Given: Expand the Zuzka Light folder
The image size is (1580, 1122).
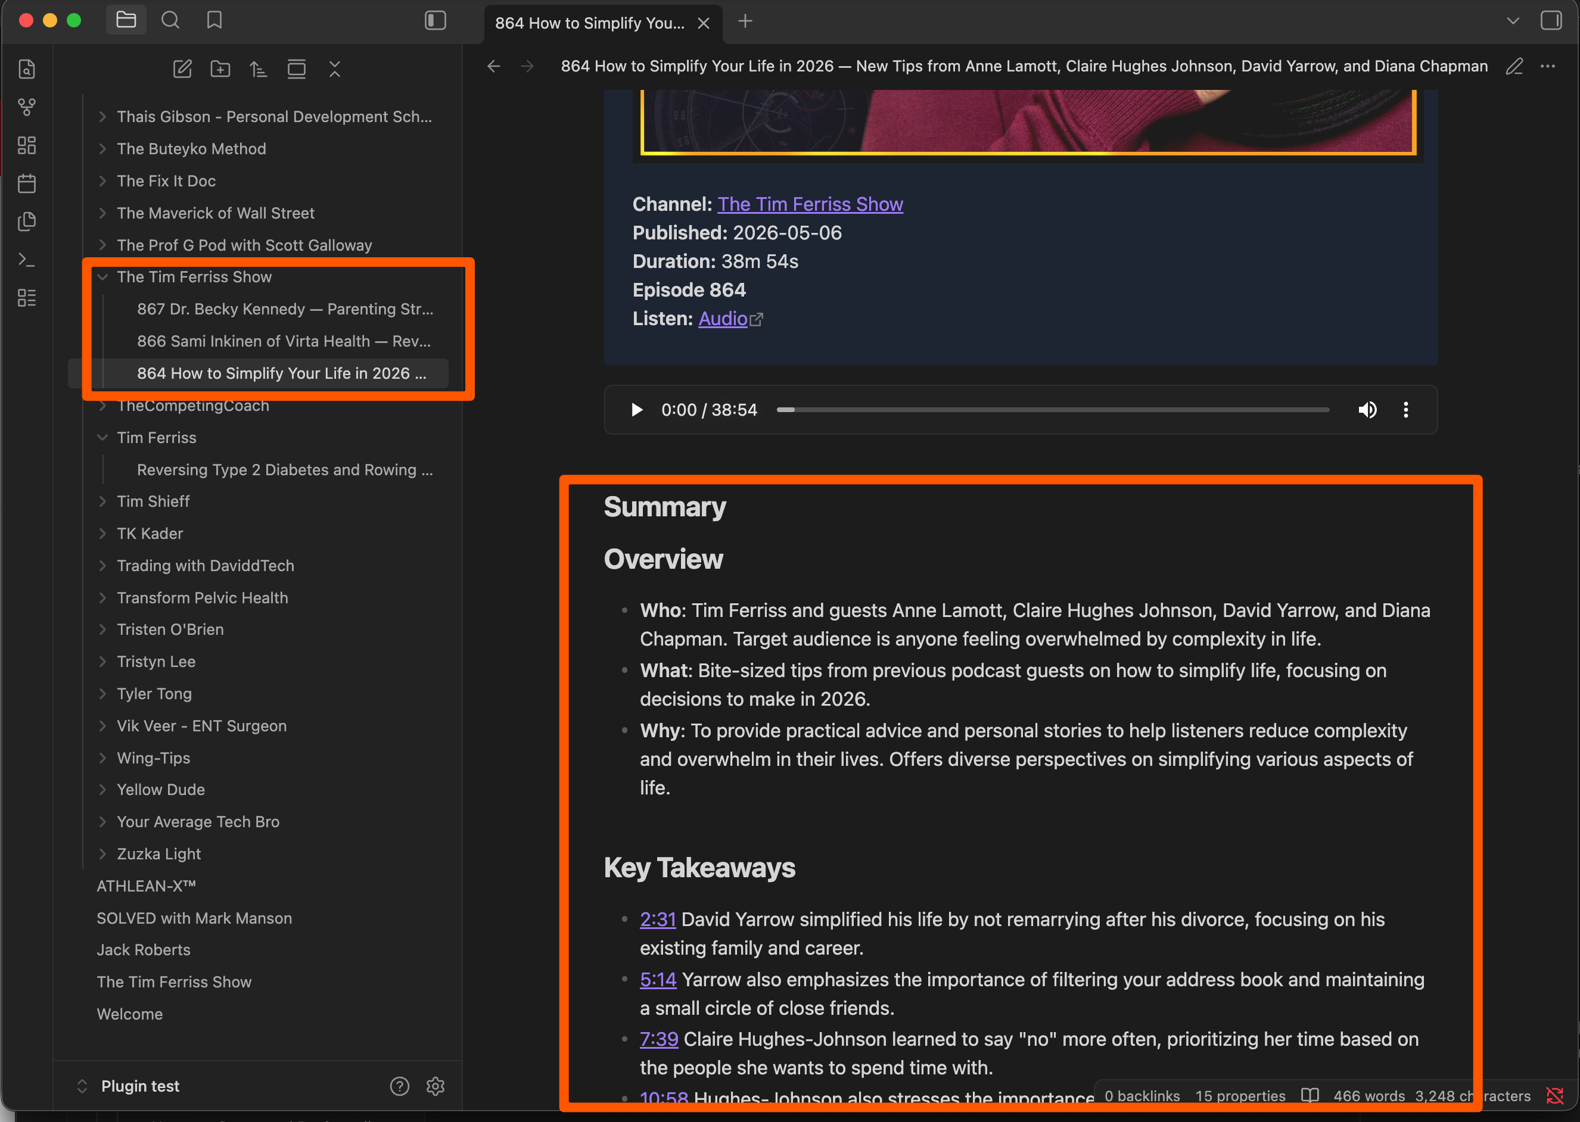Looking at the screenshot, I should [102, 854].
